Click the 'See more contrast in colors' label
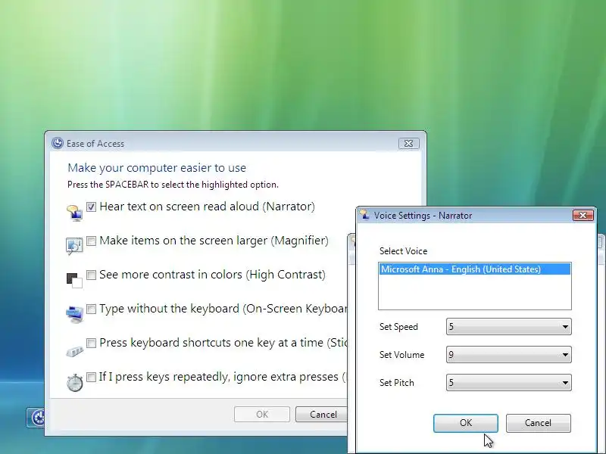 click(x=212, y=275)
